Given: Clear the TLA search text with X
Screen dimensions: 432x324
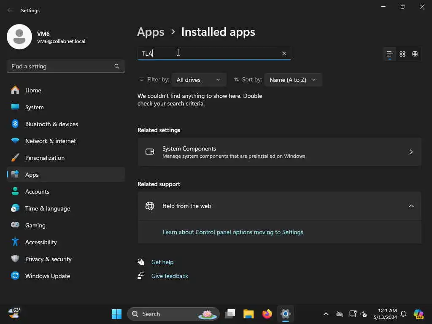Looking at the screenshot, I should [x=284, y=53].
